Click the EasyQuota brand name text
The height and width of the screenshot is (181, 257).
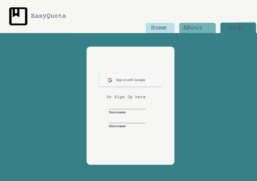(48, 16)
